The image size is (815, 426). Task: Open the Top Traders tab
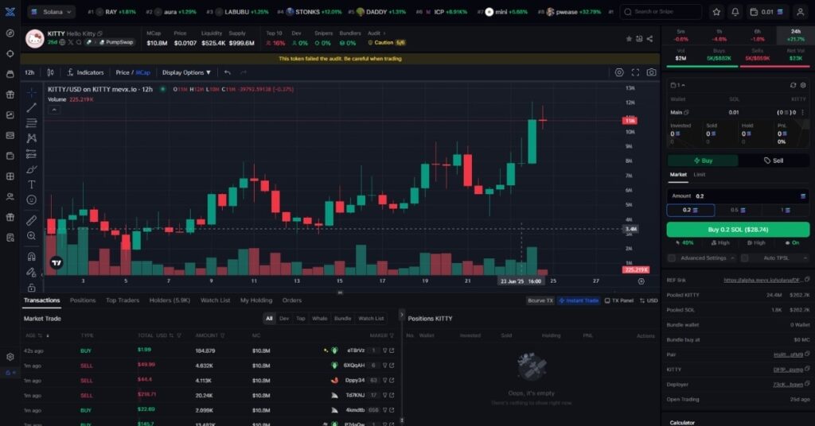pyautogui.click(x=122, y=300)
